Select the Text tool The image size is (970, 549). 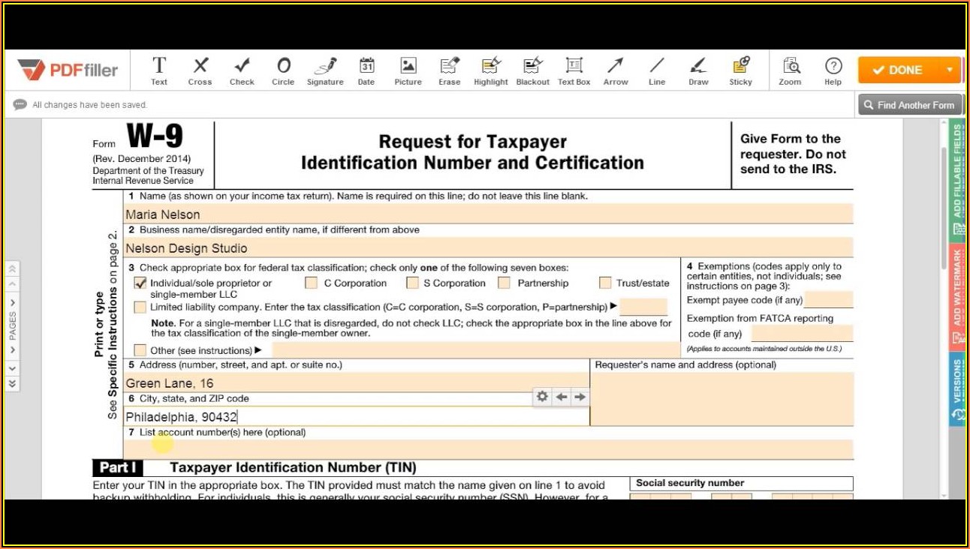tap(159, 70)
